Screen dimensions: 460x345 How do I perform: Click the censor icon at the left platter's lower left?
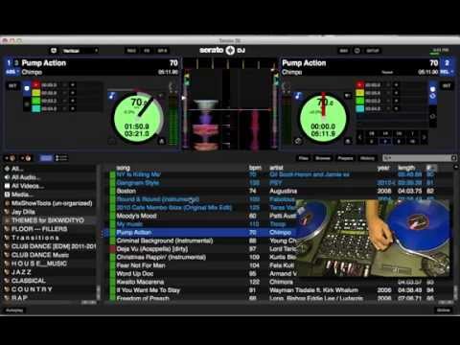(112, 141)
